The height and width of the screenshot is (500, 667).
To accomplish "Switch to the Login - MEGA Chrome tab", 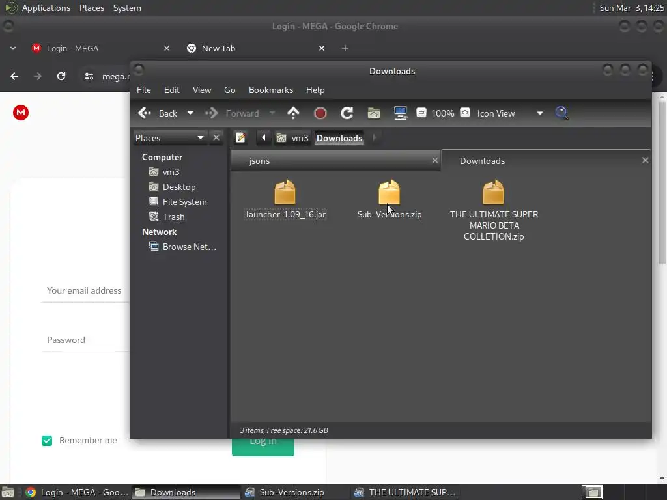I will click(x=101, y=48).
